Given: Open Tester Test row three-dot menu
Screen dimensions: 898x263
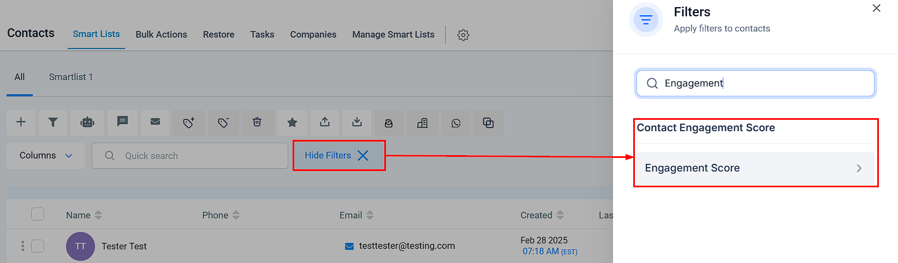Looking at the screenshot, I should (x=22, y=246).
